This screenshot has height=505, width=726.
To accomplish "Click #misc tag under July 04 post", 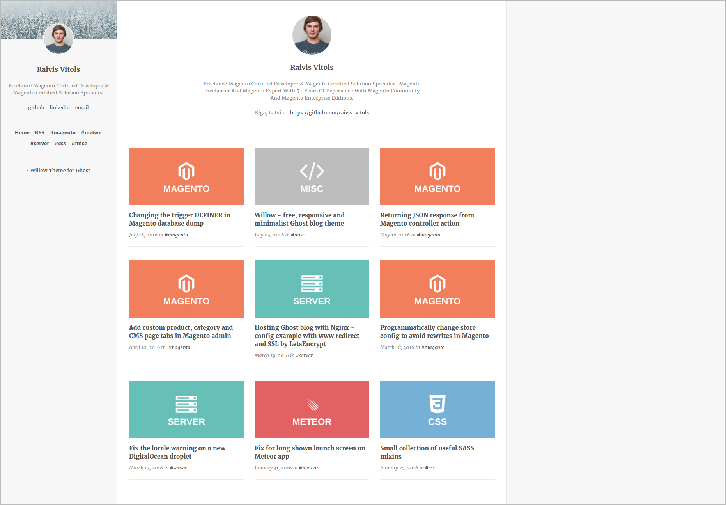I will pyautogui.click(x=298, y=235).
